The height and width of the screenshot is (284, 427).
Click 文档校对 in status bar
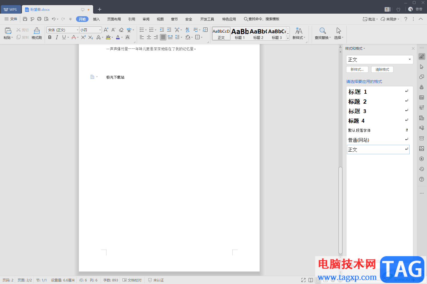point(132,280)
